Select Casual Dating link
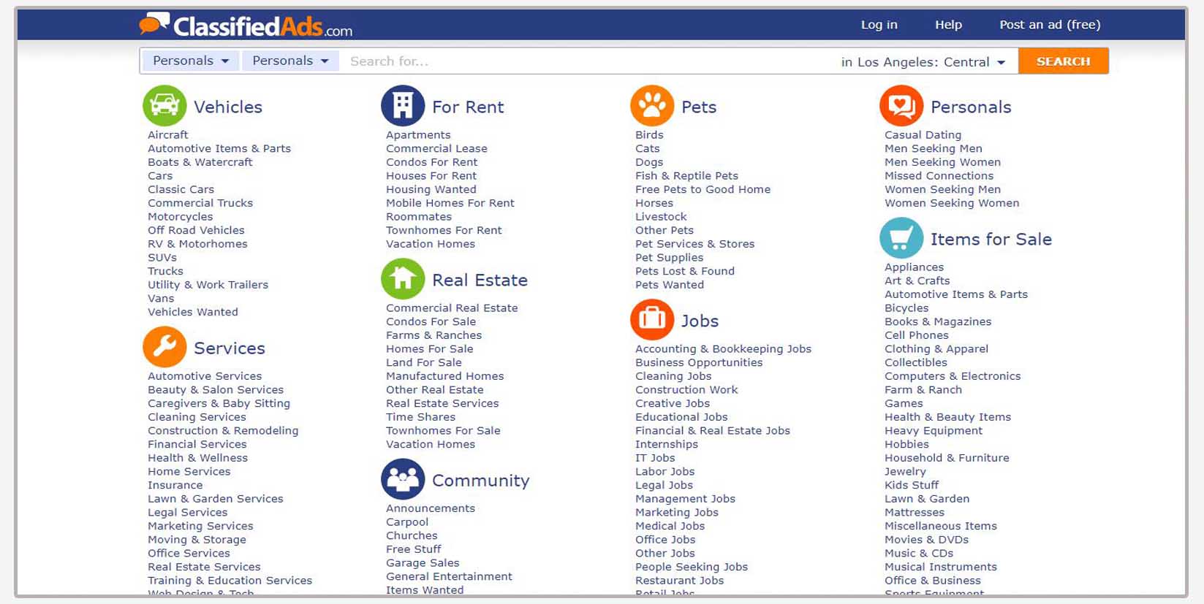This screenshot has height=604, width=1204. coord(923,135)
